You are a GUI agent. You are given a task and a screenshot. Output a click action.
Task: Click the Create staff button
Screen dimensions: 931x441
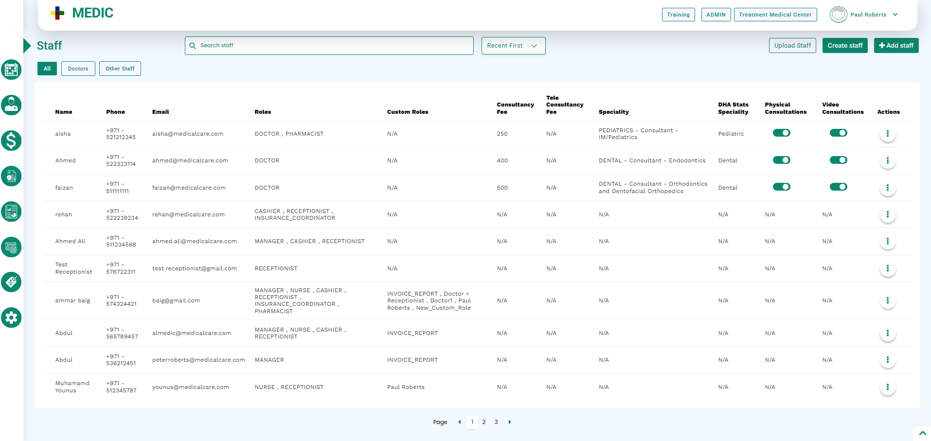845,45
